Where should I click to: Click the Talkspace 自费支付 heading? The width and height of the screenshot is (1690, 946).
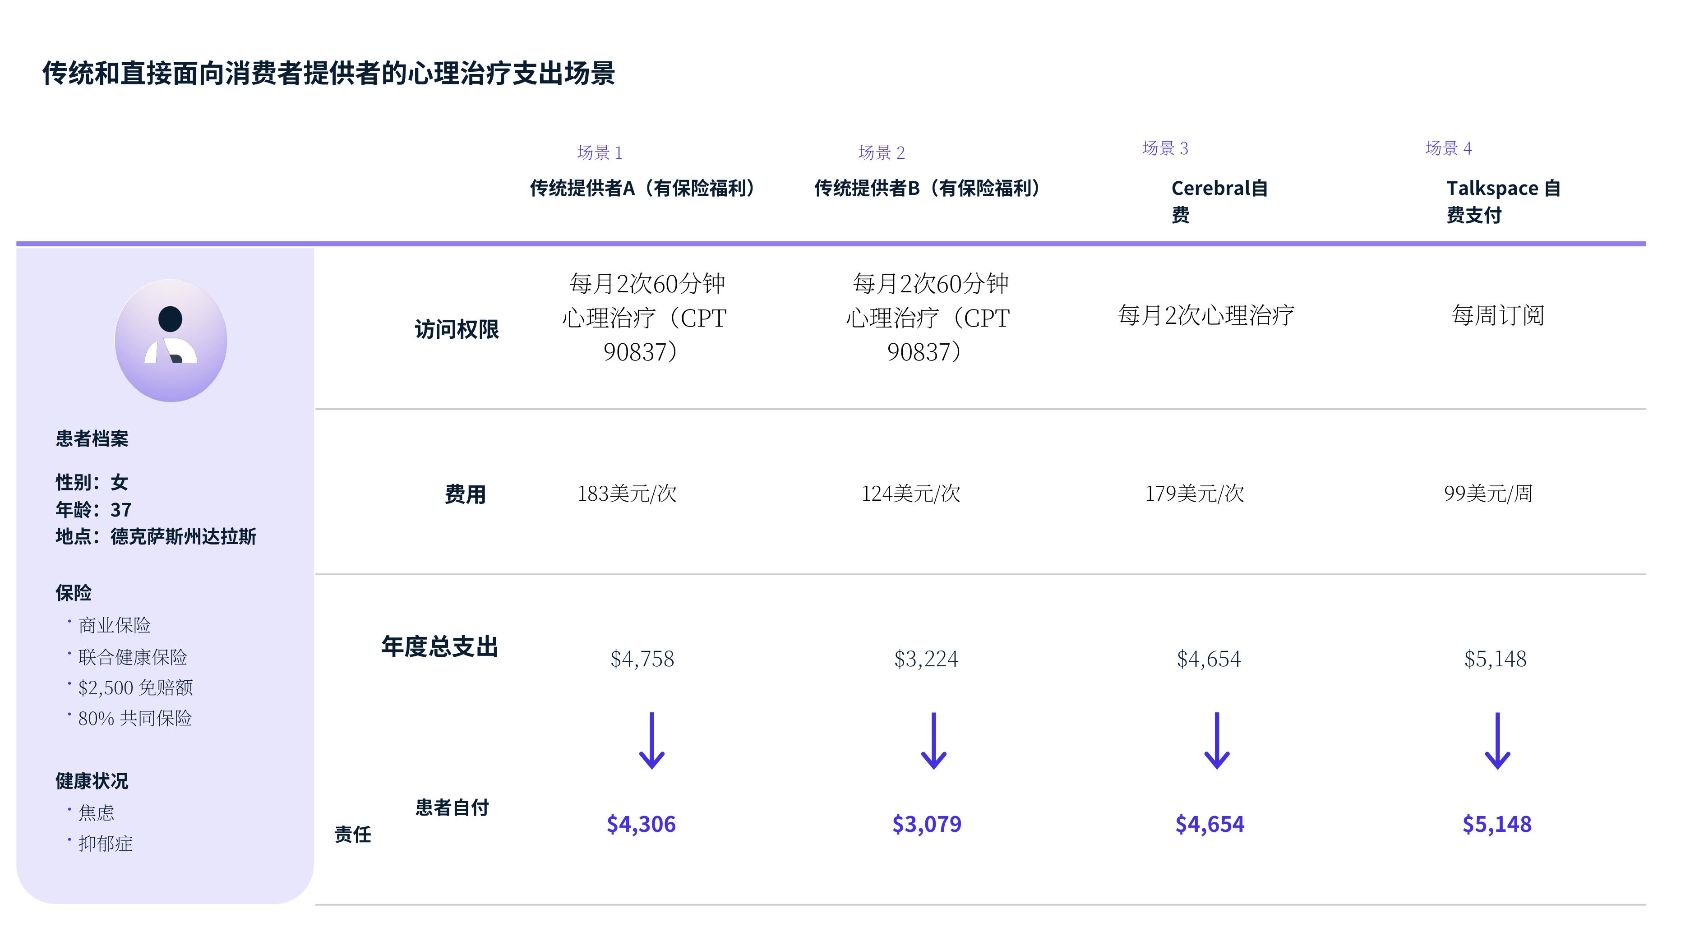(x=1504, y=201)
